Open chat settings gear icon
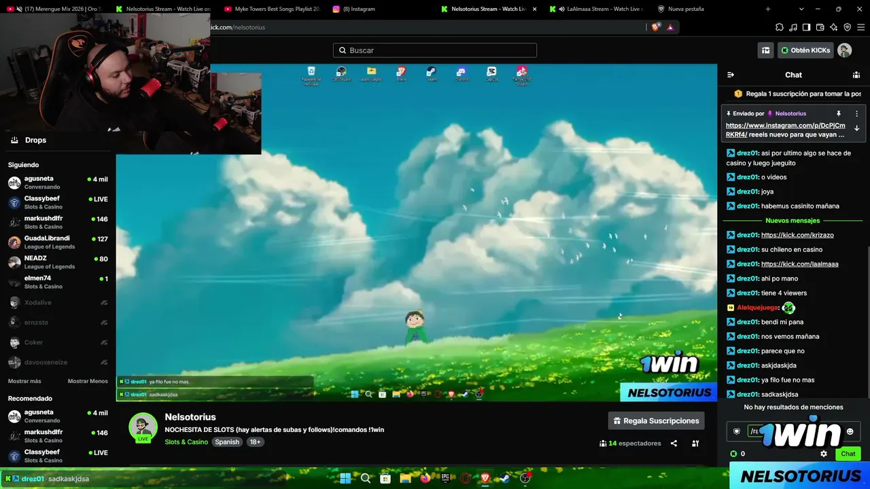Viewport: 870px width, 489px height. point(824,454)
